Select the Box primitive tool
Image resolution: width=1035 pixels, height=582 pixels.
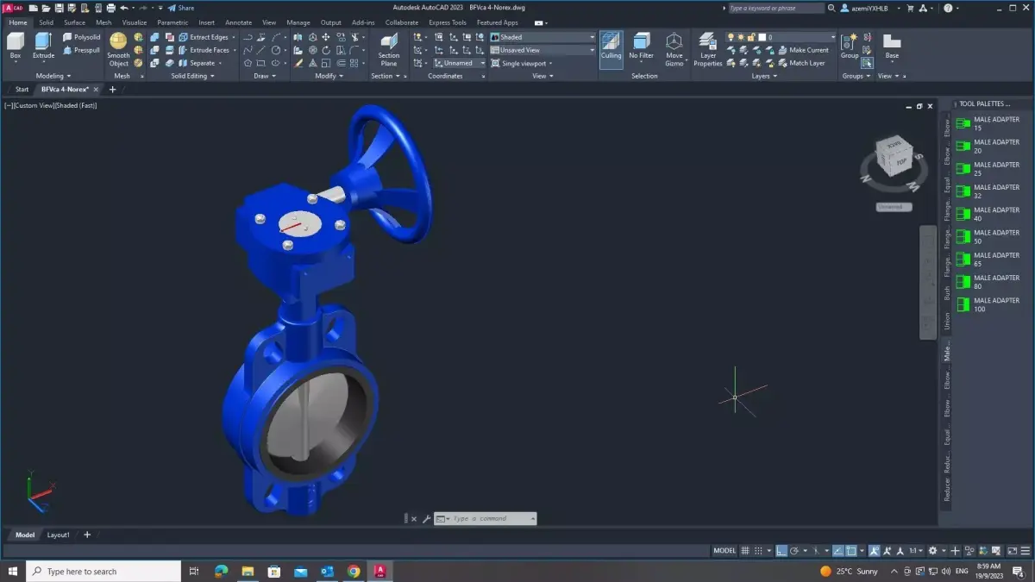point(14,45)
